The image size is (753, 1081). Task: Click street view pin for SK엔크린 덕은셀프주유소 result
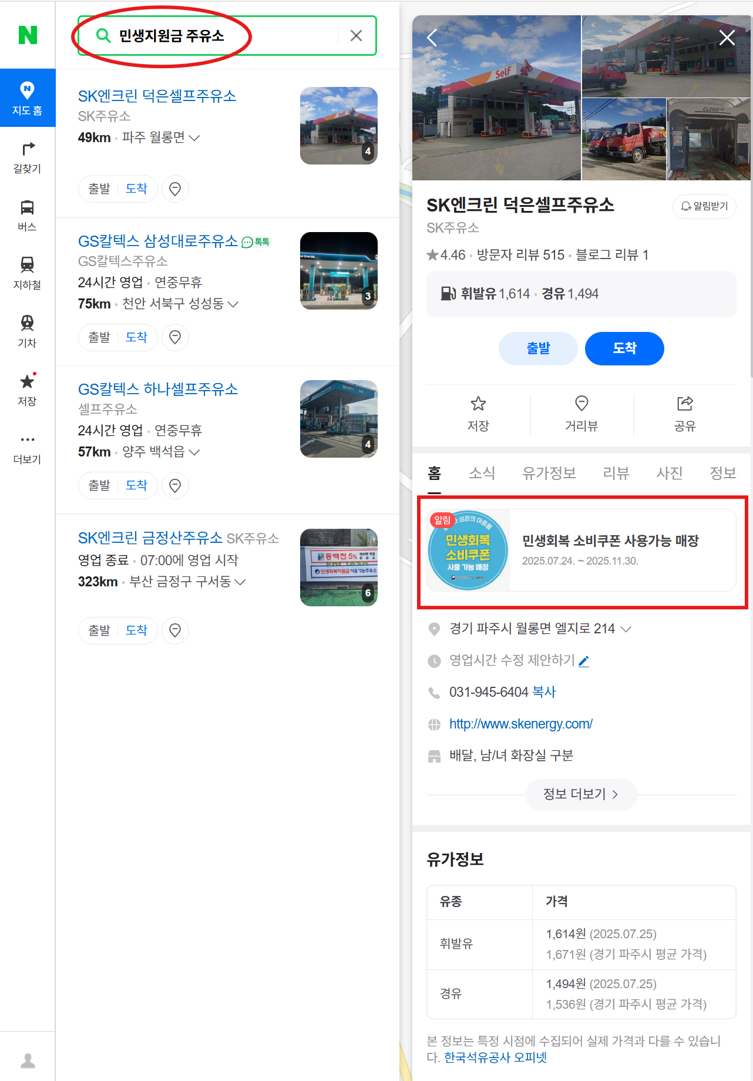click(175, 189)
